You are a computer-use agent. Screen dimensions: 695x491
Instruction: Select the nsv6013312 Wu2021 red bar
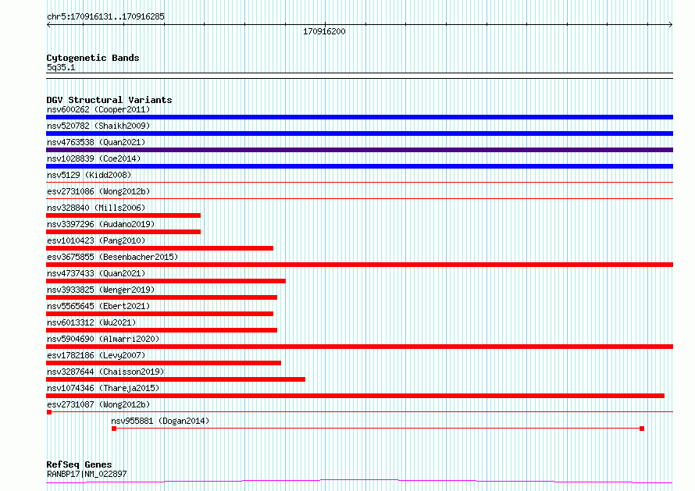point(162,330)
